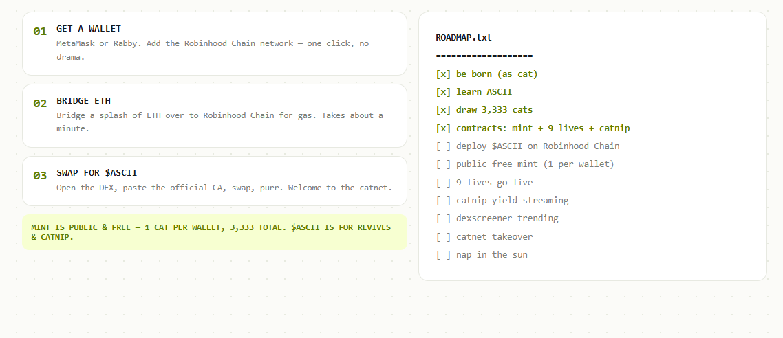Screen dimensions: 783x338
Task: Click the 'SWAP FOR $ASCII' heading
Action: [x=97, y=173]
